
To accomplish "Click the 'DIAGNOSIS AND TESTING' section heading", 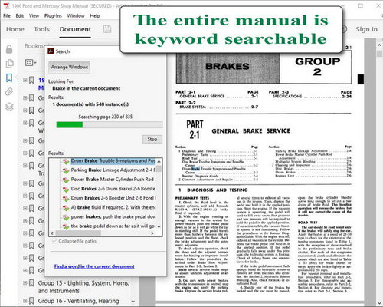I will click(x=218, y=190).
